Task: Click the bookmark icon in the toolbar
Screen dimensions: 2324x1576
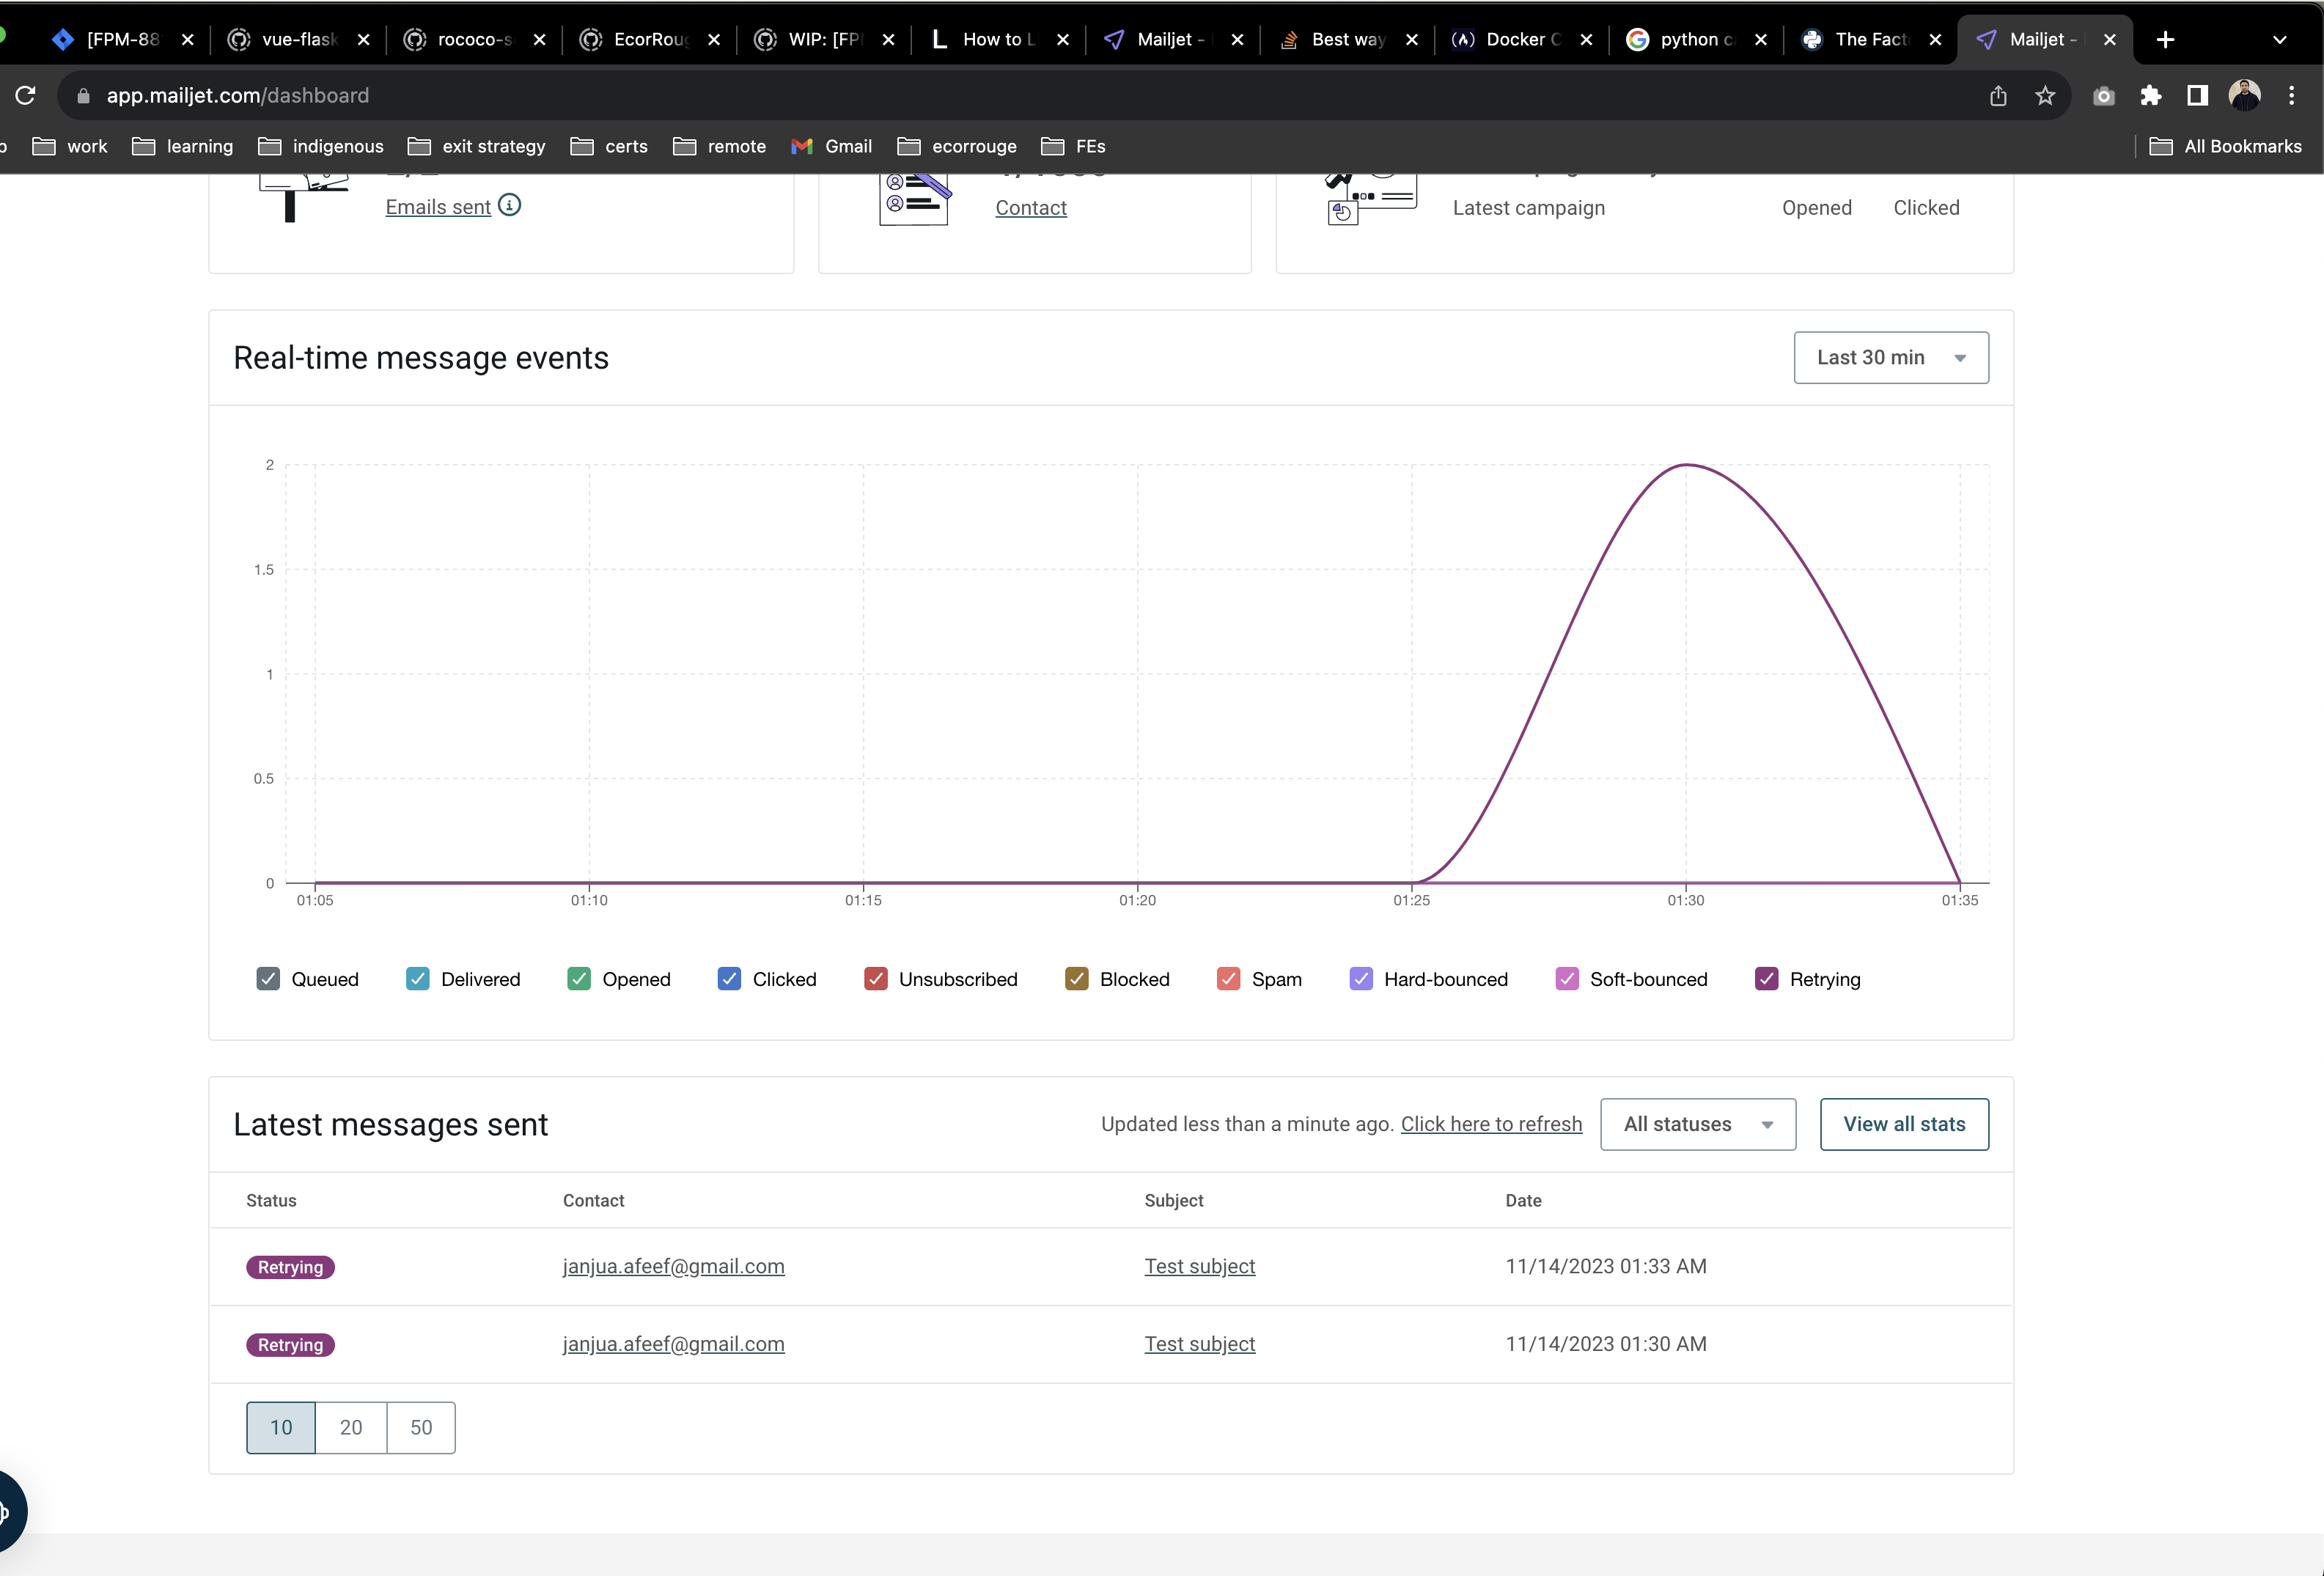Action: click(x=2046, y=95)
